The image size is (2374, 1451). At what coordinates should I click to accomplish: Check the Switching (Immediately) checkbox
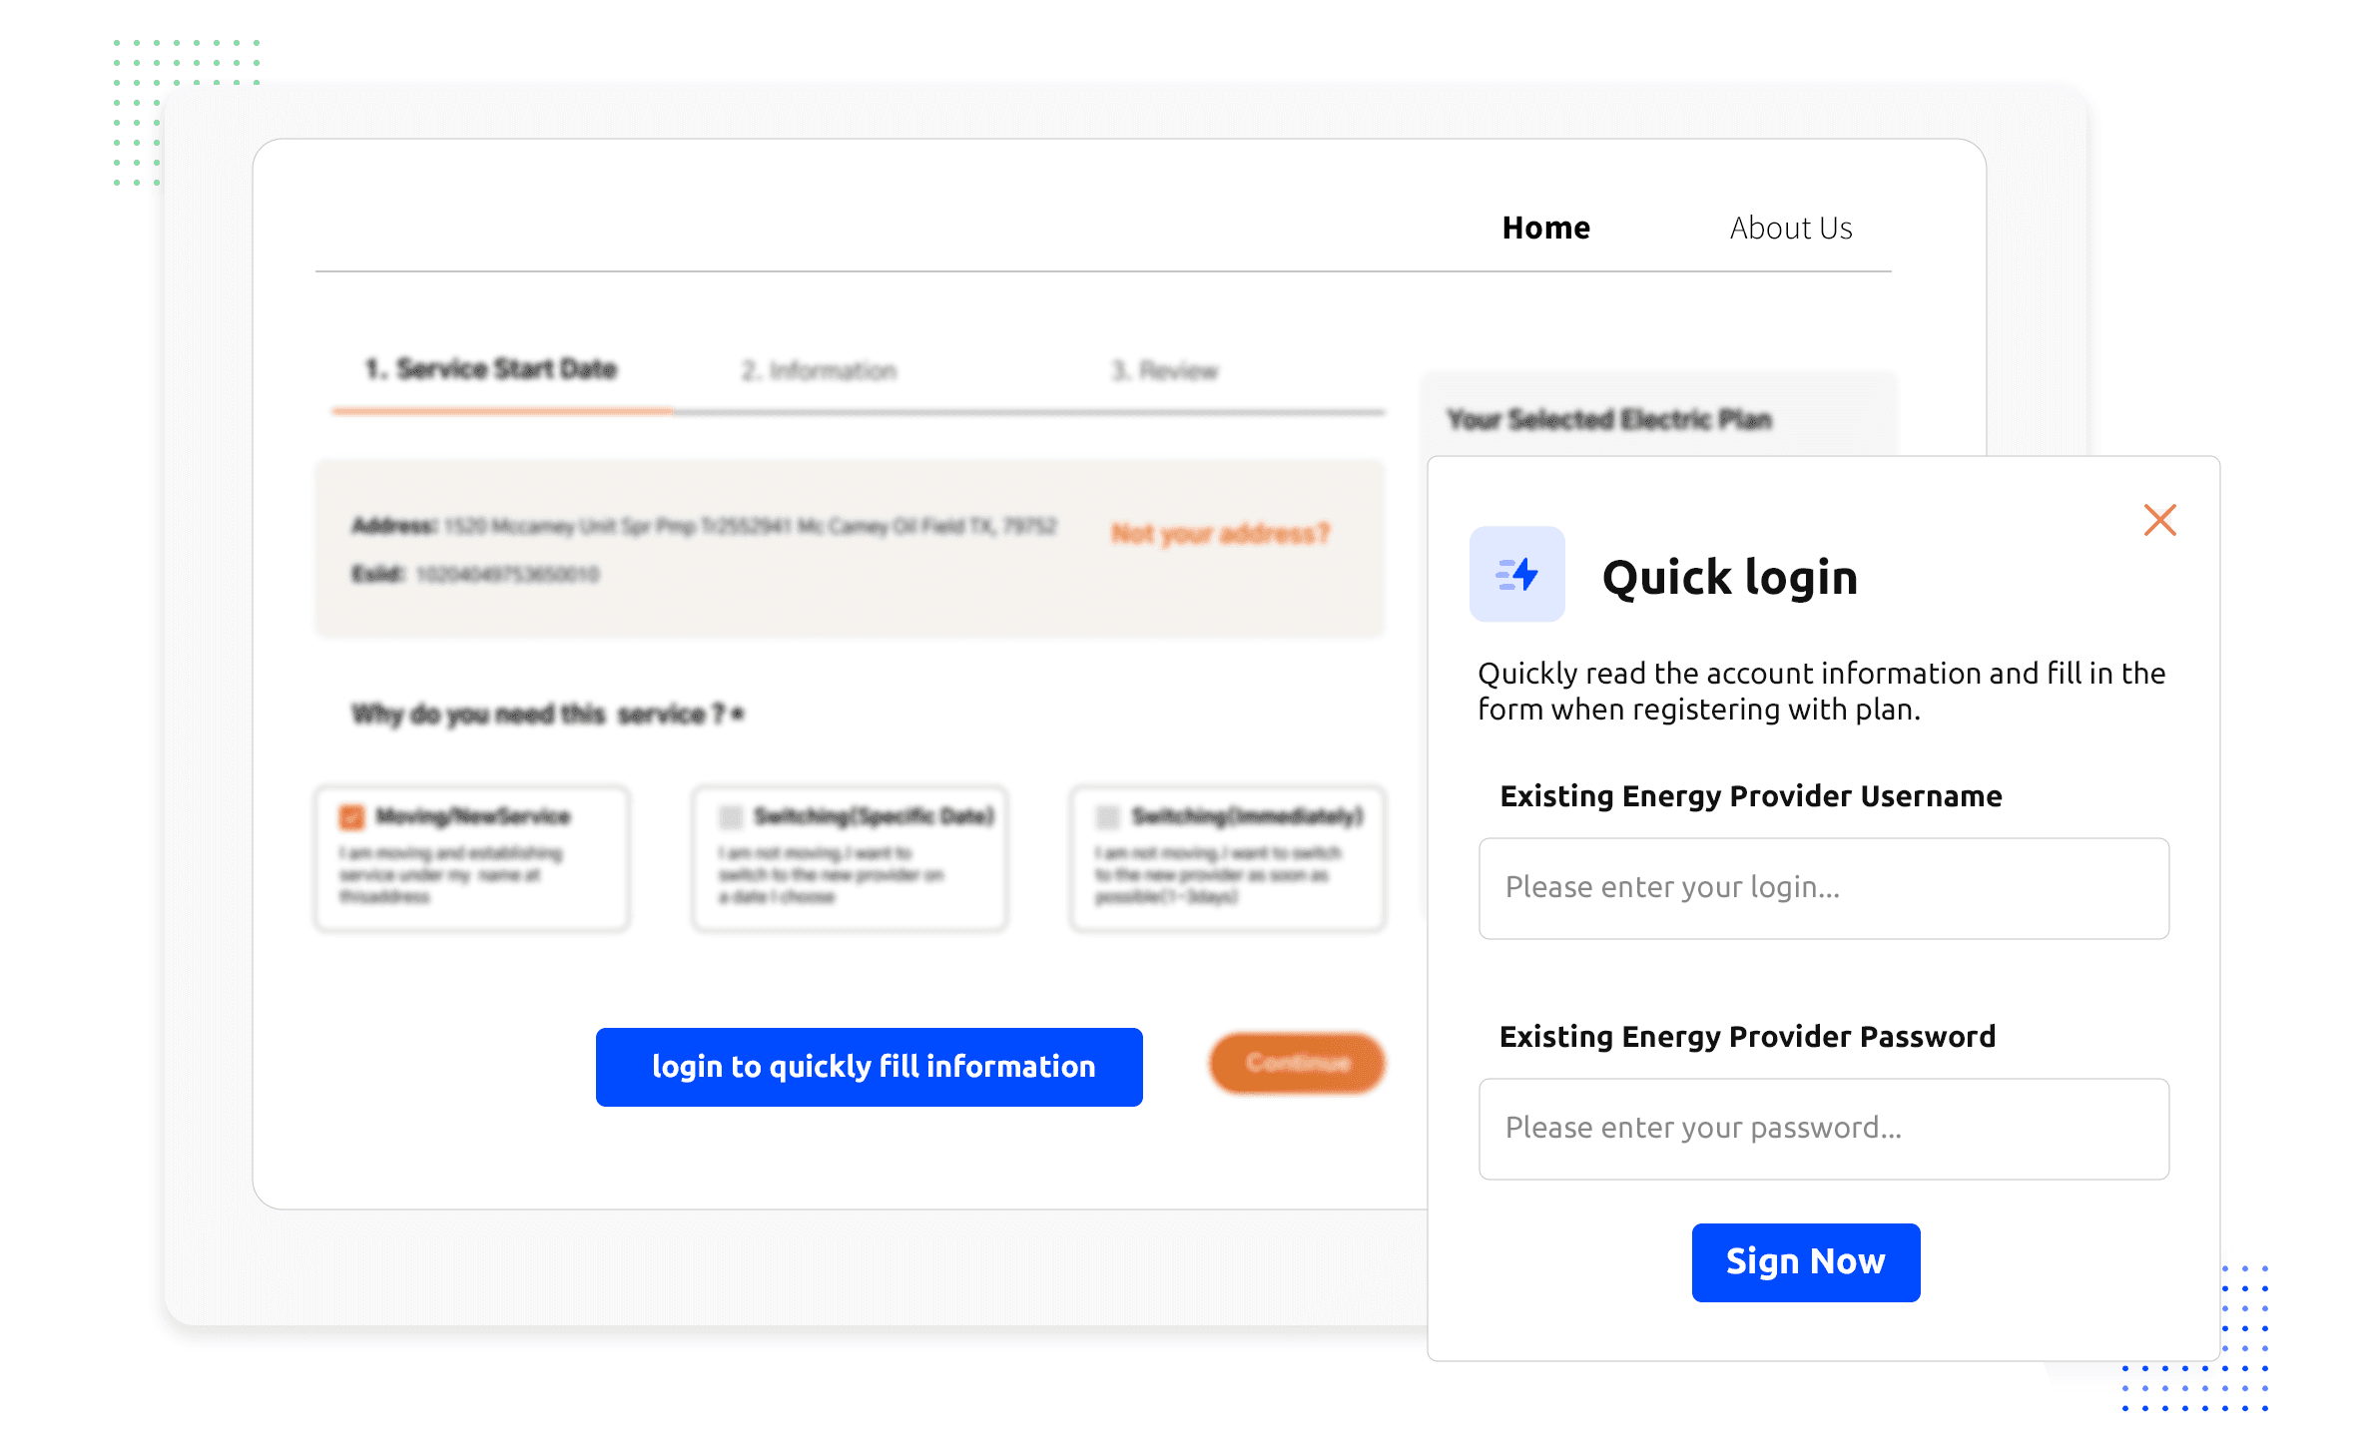(1107, 817)
